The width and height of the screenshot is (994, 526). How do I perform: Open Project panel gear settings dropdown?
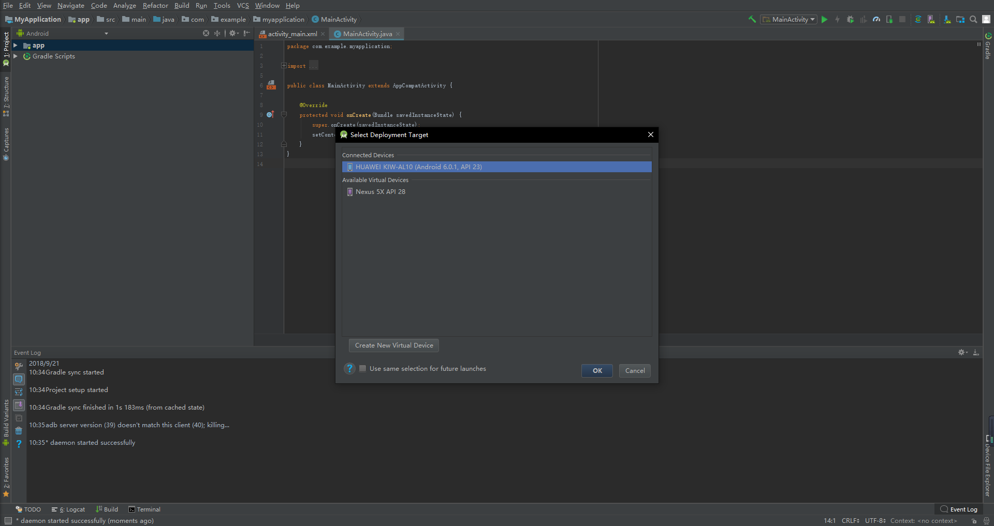[x=233, y=33]
